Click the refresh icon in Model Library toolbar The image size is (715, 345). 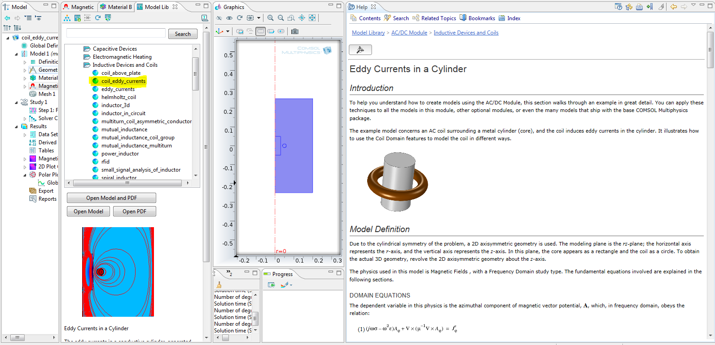pos(97,18)
